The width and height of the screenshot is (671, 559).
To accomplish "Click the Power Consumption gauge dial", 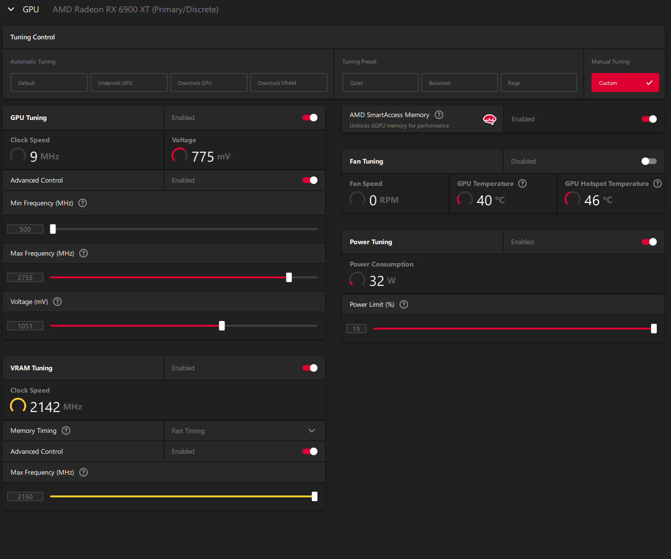I will pos(357,279).
